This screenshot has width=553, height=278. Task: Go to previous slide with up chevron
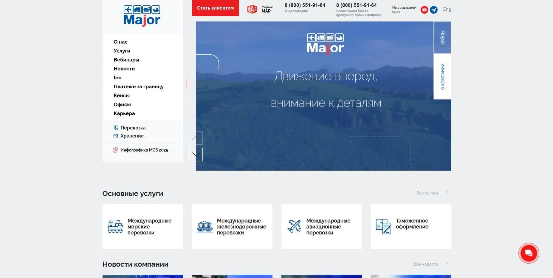(196, 138)
